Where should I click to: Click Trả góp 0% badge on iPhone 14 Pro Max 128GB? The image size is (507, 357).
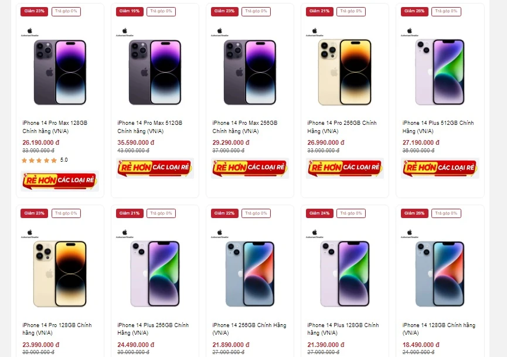[x=66, y=11]
